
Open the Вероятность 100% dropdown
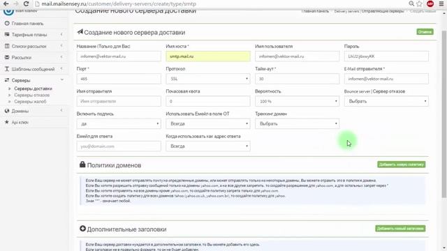tap(297, 101)
